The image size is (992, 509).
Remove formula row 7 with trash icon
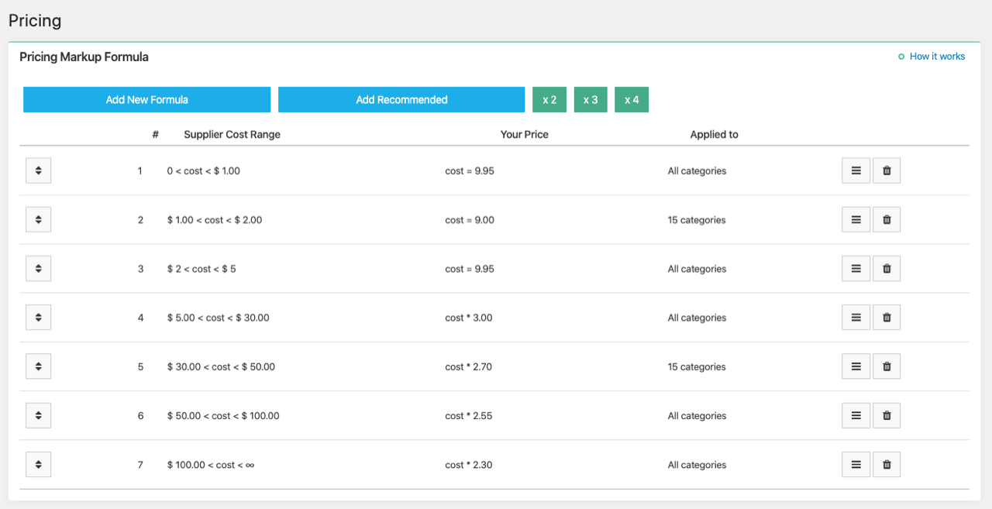887,465
